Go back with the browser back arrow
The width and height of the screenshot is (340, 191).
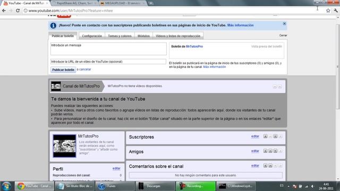tap(4, 11)
